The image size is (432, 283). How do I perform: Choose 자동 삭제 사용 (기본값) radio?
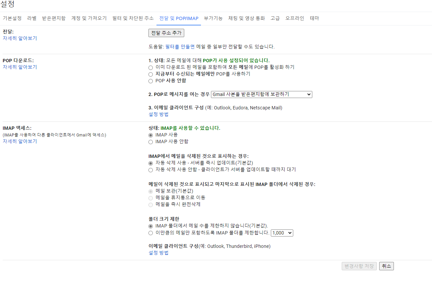point(150,163)
